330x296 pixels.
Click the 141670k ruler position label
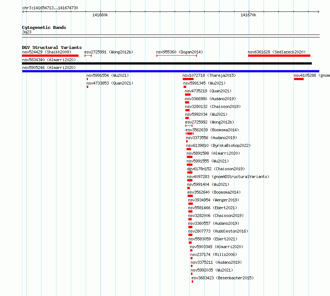click(x=248, y=15)
